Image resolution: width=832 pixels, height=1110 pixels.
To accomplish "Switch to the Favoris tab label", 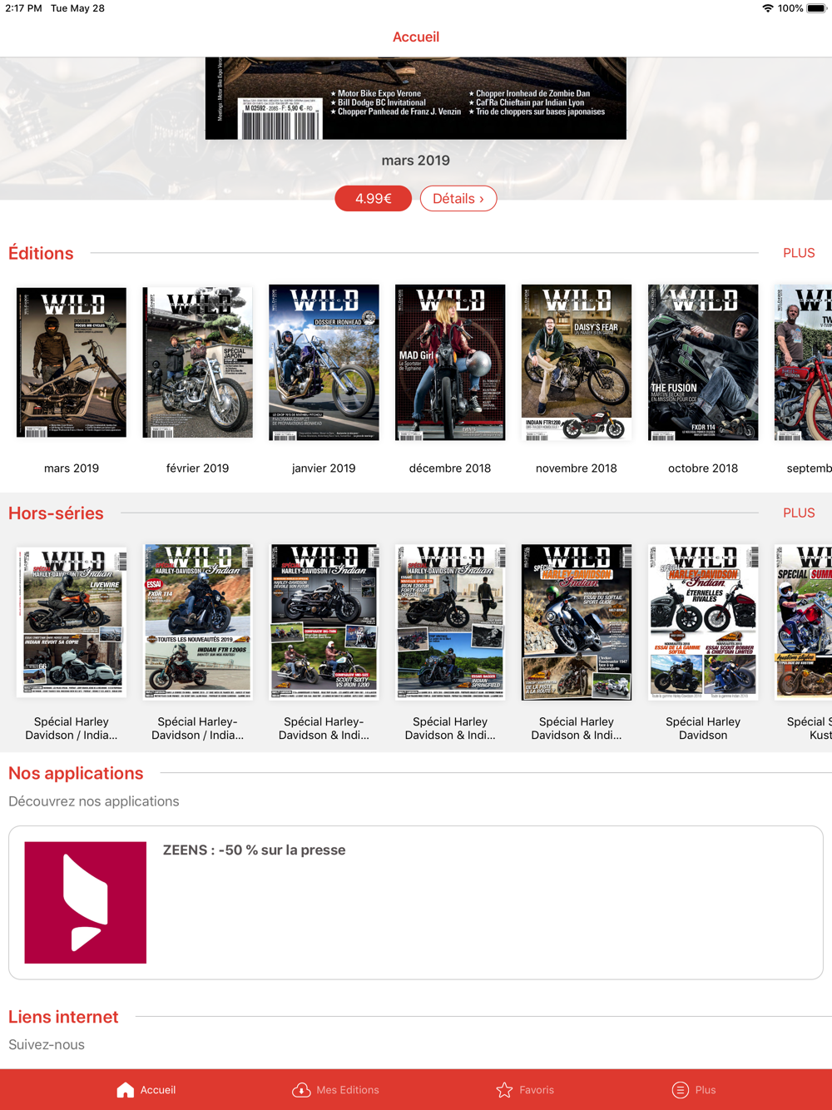I will tap(537, 1090).
